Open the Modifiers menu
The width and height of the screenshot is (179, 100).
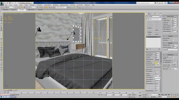(x=32, y=5)
